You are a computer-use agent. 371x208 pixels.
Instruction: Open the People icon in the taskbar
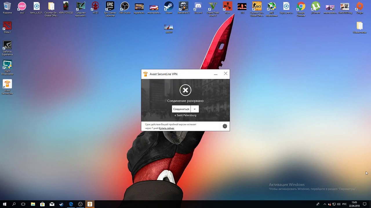(318, 204)
